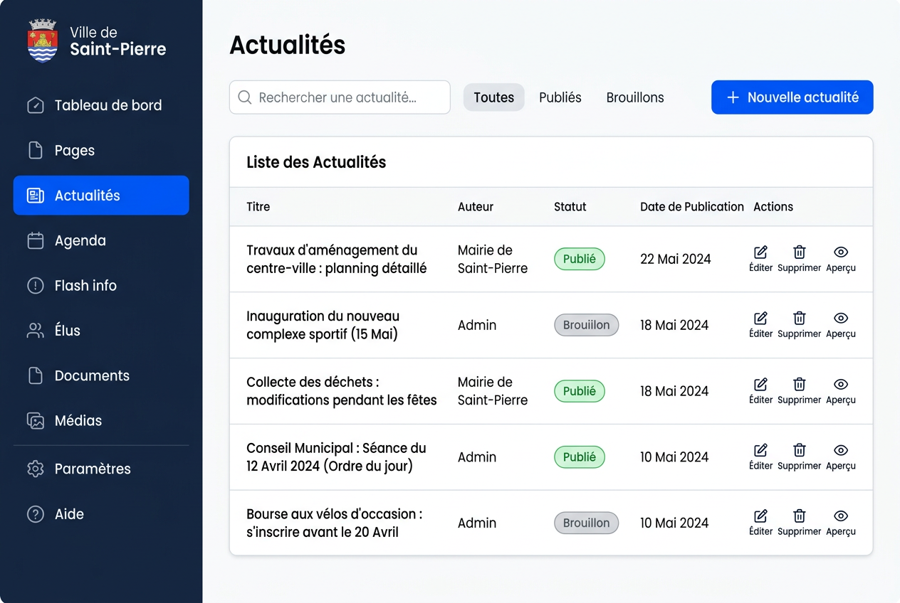Click the Statut column header
The width and height of the screenshot is (900, 603).
click(570, 207)
